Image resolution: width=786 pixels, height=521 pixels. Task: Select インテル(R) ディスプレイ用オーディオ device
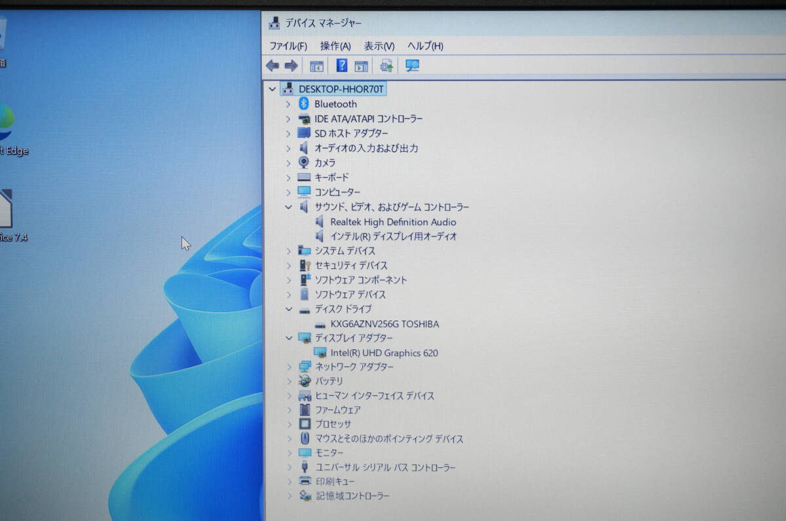(394, 236)
